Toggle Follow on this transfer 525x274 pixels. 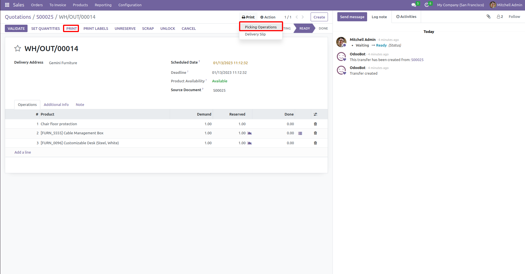coord(514,17)
